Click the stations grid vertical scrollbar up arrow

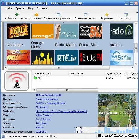136,23
